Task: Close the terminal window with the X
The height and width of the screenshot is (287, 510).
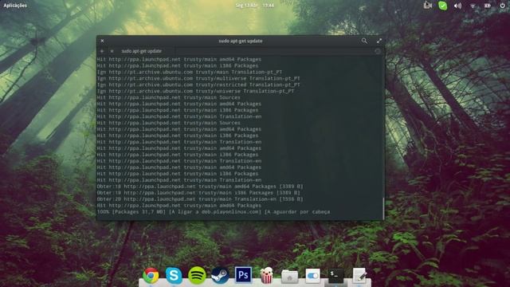Action: (x=102, y=41)
